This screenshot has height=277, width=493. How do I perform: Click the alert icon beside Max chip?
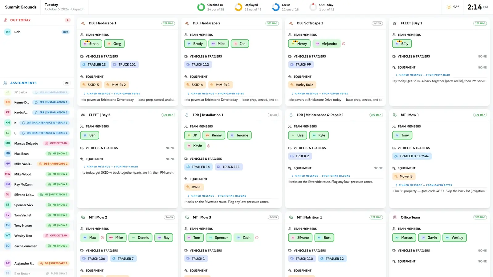coord(102,238)
